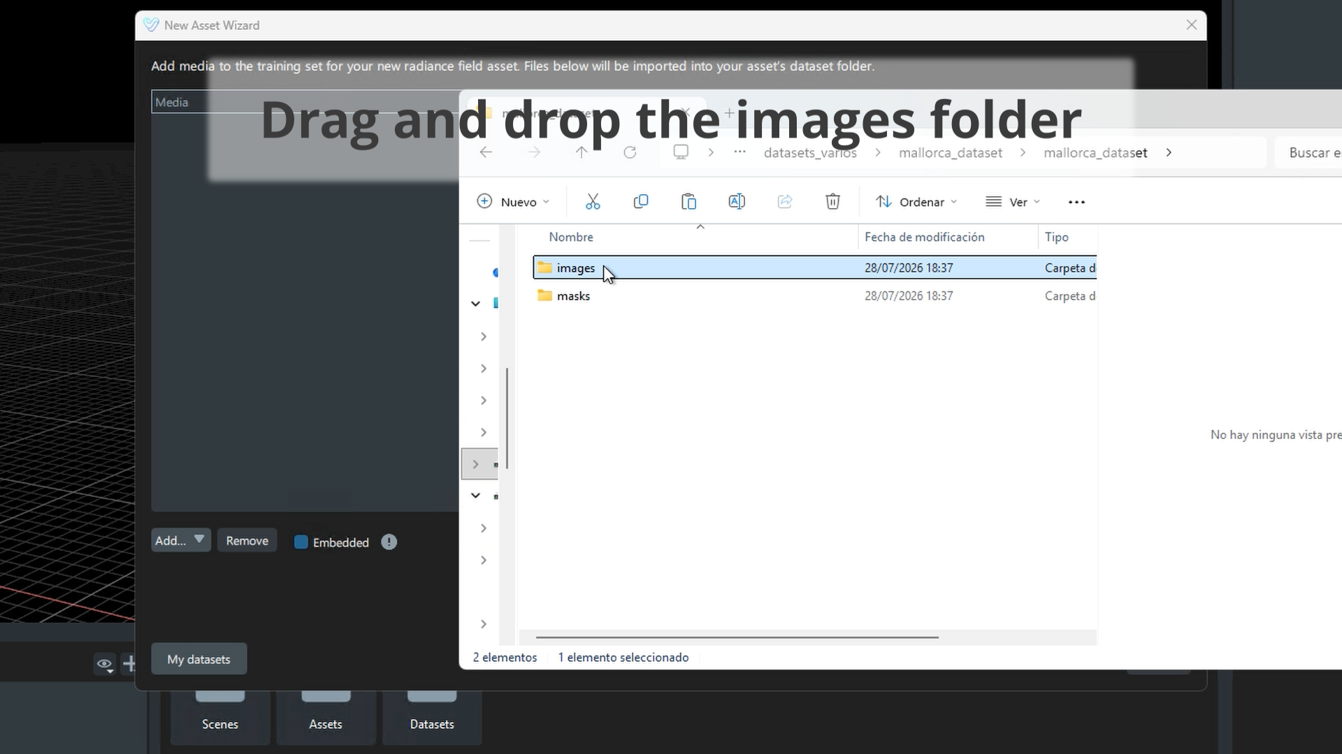Click the Explorer search box
The width and height of the screenshot is (1342, 754).
[1307, 152]
